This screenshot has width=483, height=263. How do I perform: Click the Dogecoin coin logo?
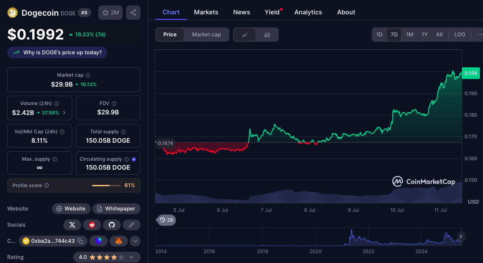point(13,13)
